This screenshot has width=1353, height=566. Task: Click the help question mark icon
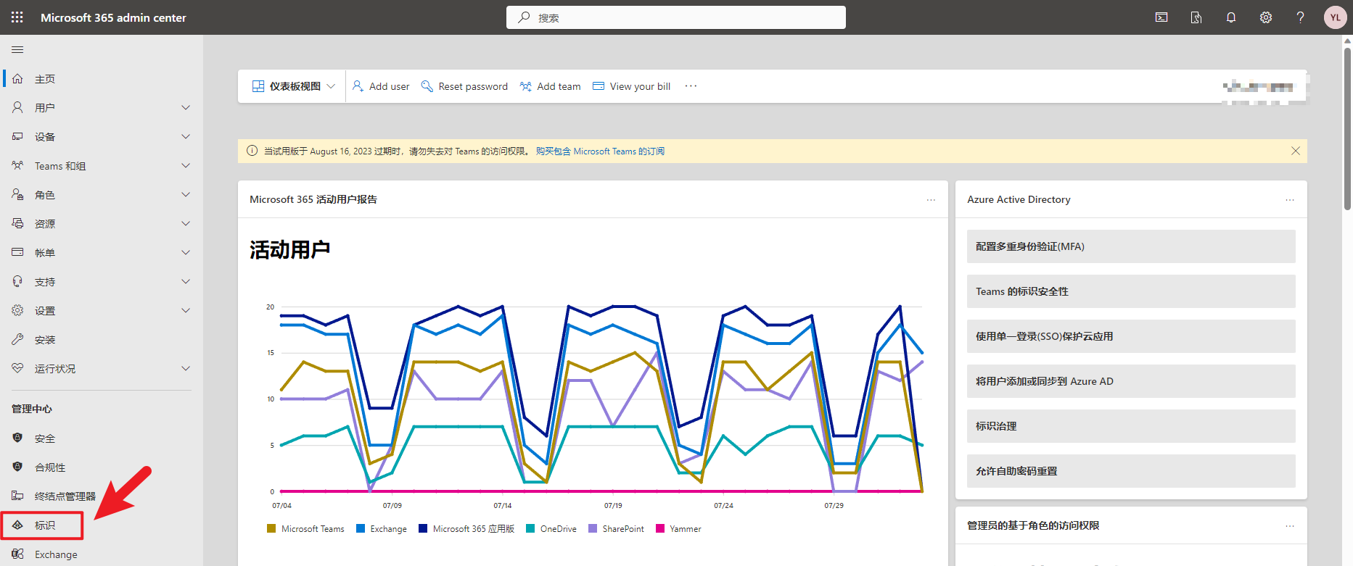click(1300, 17)
